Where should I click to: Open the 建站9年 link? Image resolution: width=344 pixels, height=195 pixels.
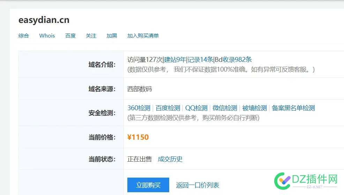point(175,59)
